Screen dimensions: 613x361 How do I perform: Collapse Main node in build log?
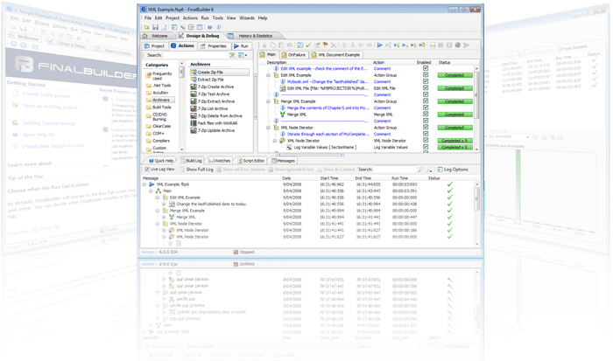(151, 191)
